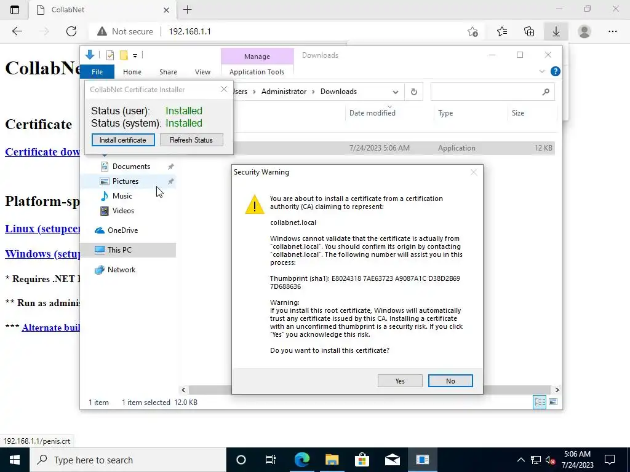Go back in the Edge browser

click(x=17, y=31)
